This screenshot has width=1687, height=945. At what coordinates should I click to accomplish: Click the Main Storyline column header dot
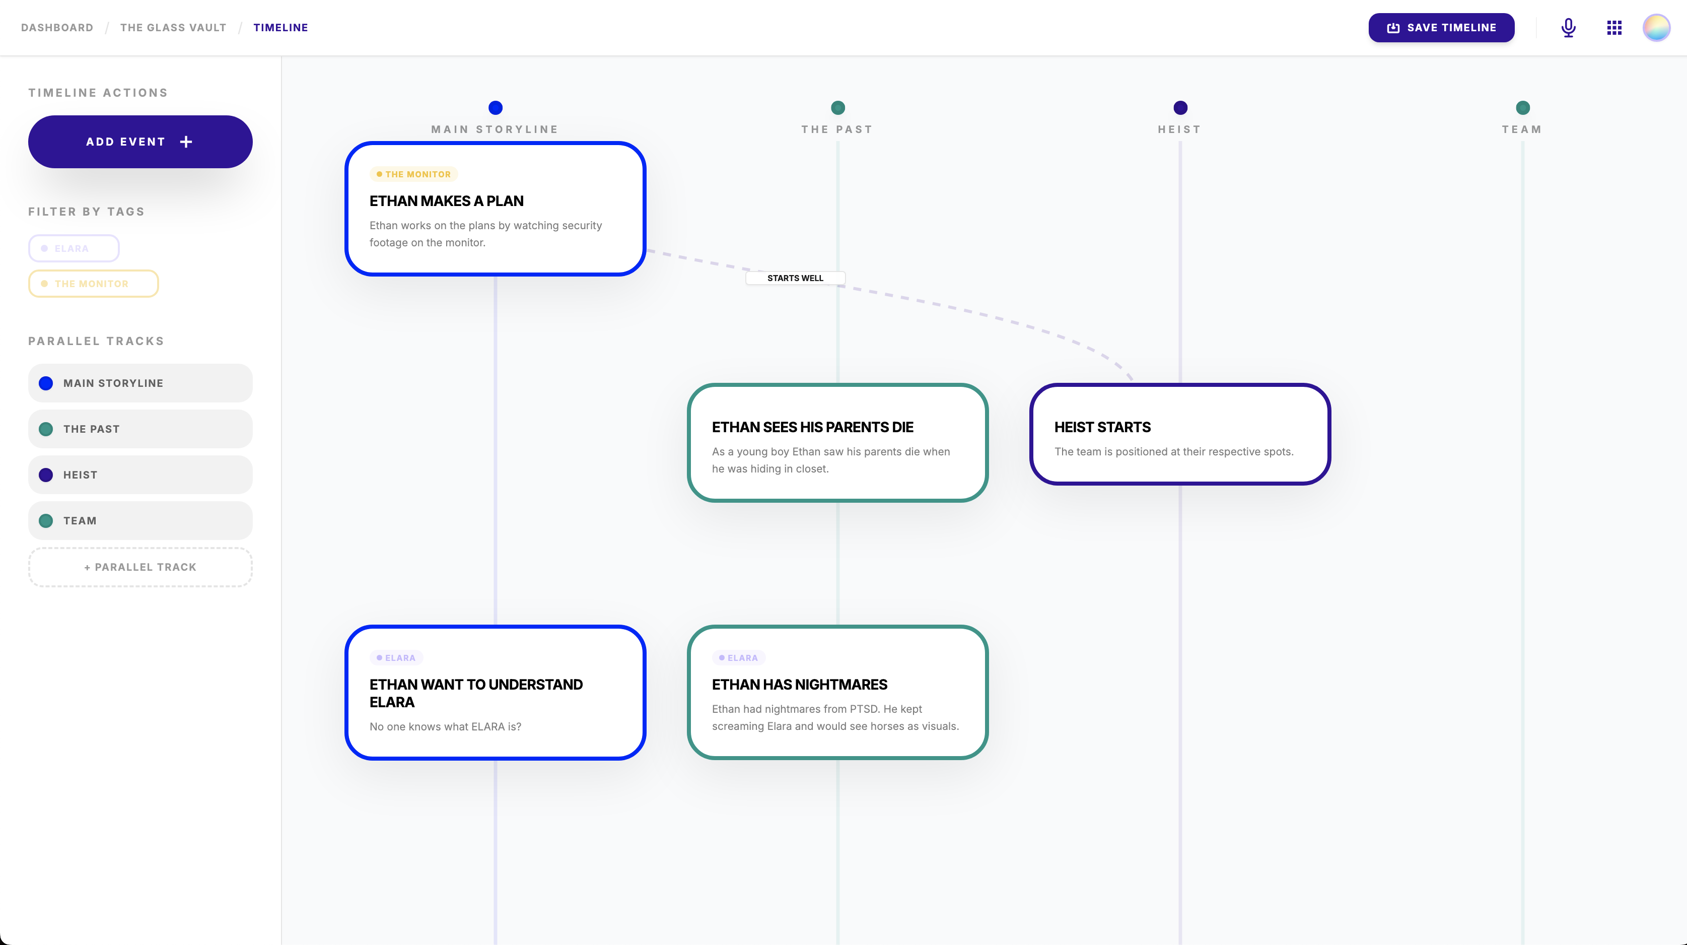click(x=495, y=107)
